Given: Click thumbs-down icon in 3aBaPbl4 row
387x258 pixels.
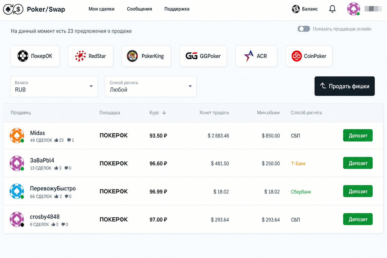Looking at the screenshot, I should 67,168.
